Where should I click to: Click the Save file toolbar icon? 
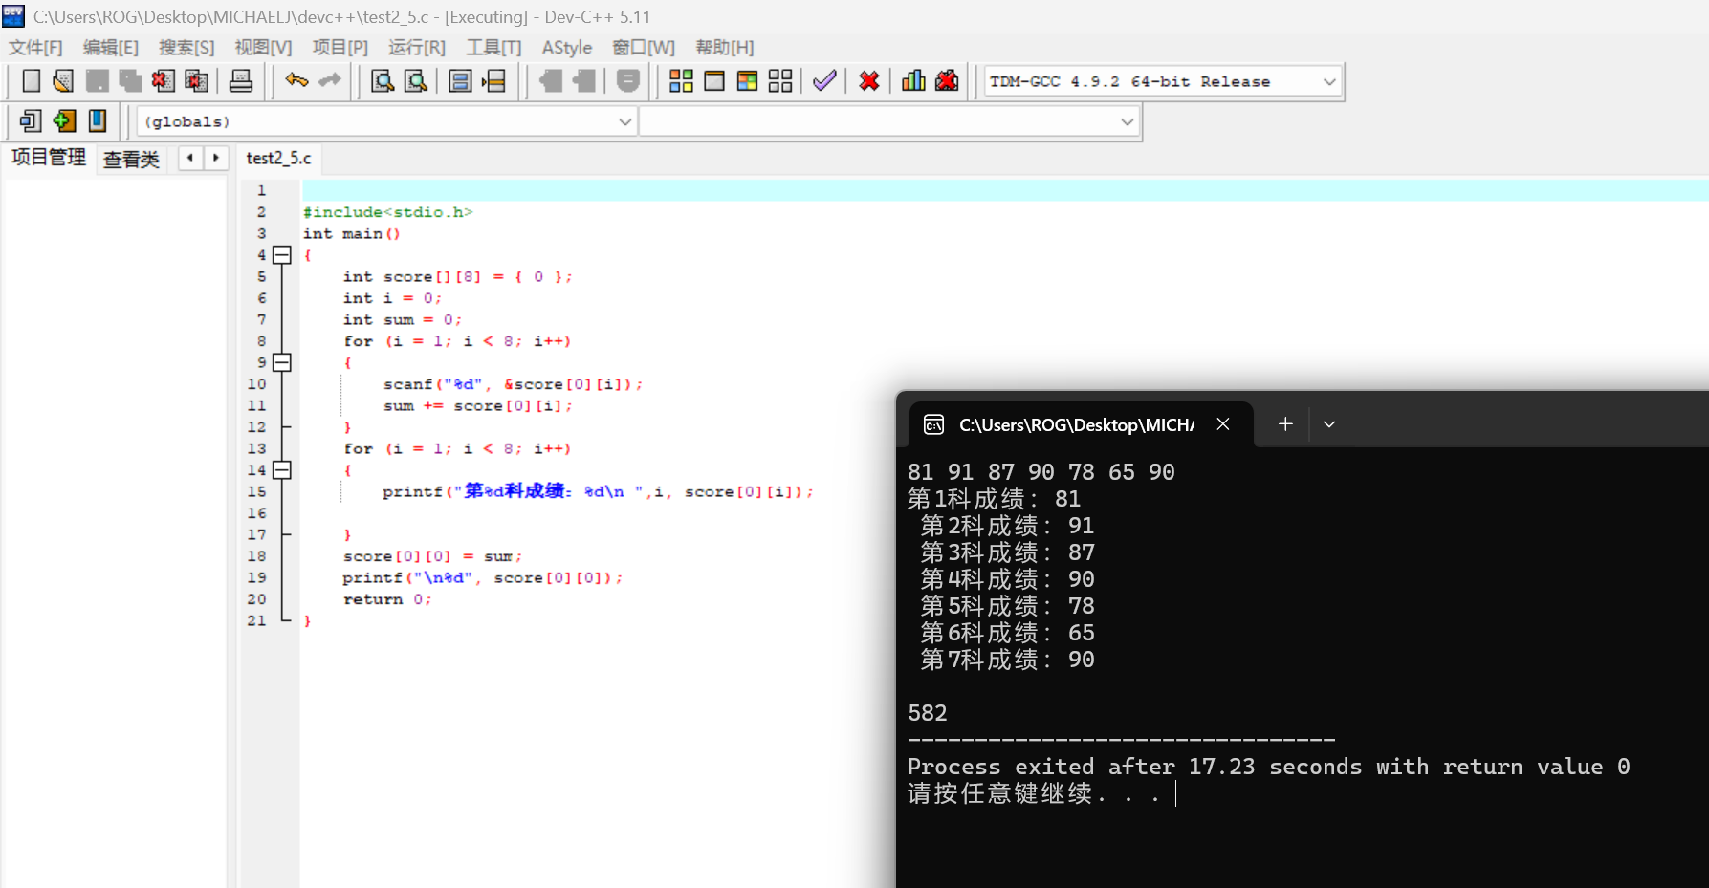coord(97,81)
